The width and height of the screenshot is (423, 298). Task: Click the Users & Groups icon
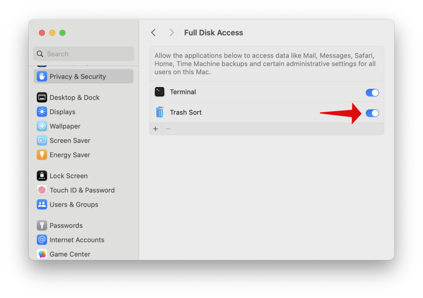pyautogui.click(x=42, y=204)
